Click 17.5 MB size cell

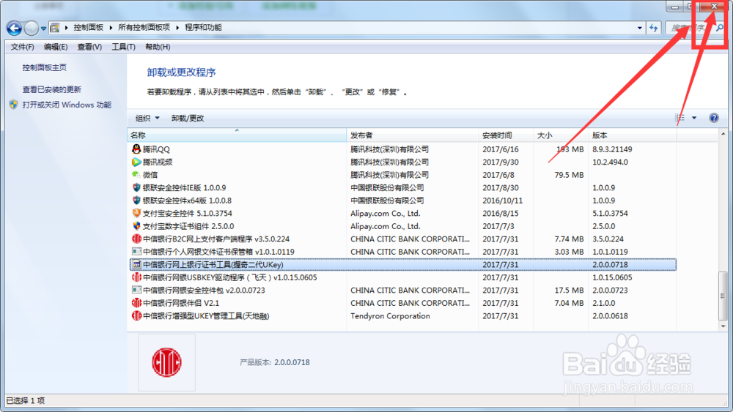(x=569, y=291)
